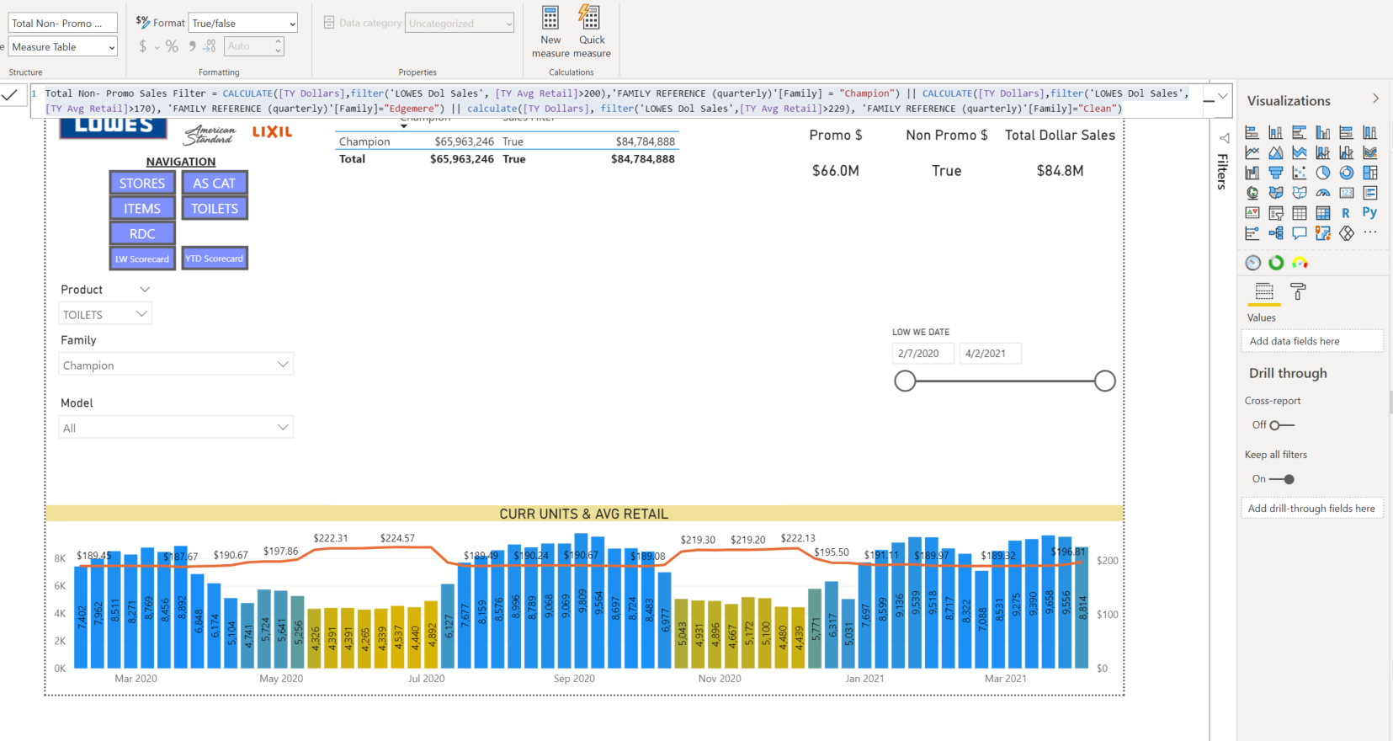The image size is (1393, 741).
Task: Open the Model slicer showing All
Action: 176,428
